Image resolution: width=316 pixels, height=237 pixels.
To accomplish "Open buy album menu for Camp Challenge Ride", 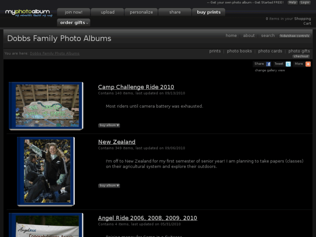I will click(109, 125).
